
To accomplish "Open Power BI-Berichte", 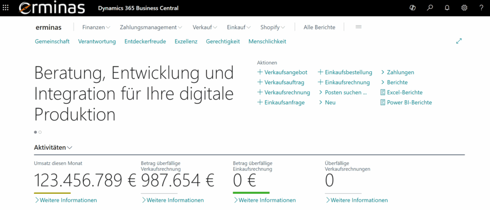I will [406, 102].
